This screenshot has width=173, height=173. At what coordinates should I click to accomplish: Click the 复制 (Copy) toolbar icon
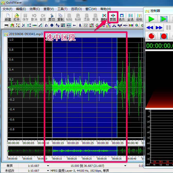[60, 17]
